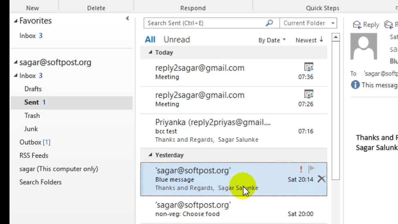Toggle Newest sort order
This screenshot has width=398, height=224.
309,40
